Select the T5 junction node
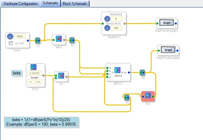 coord(127,98)
